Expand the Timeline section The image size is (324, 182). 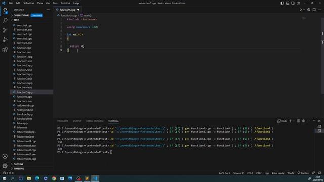point(19,168)
